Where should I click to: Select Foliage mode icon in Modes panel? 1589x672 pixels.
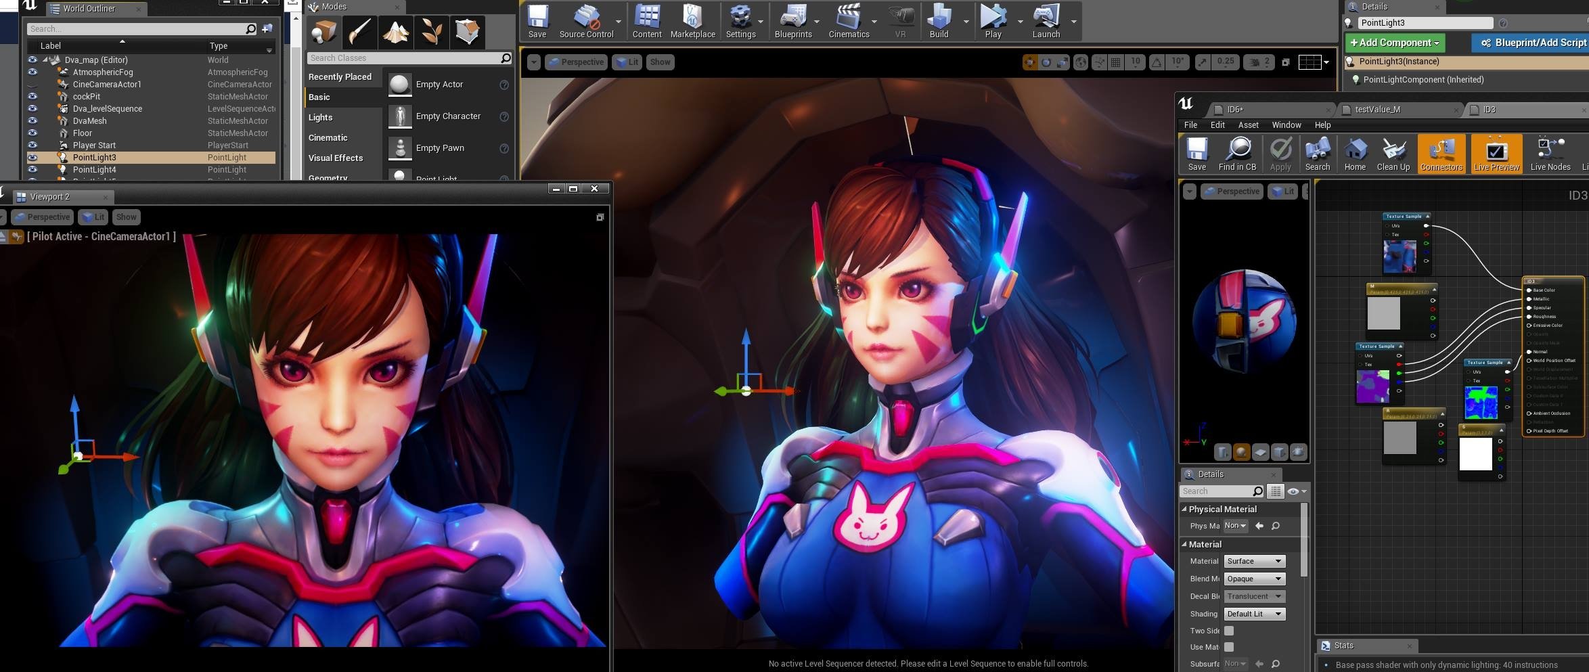point(431,31)
